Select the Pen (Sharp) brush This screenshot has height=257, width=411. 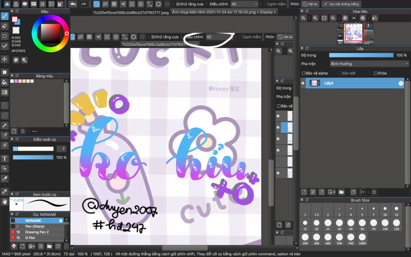pos(37,226)
